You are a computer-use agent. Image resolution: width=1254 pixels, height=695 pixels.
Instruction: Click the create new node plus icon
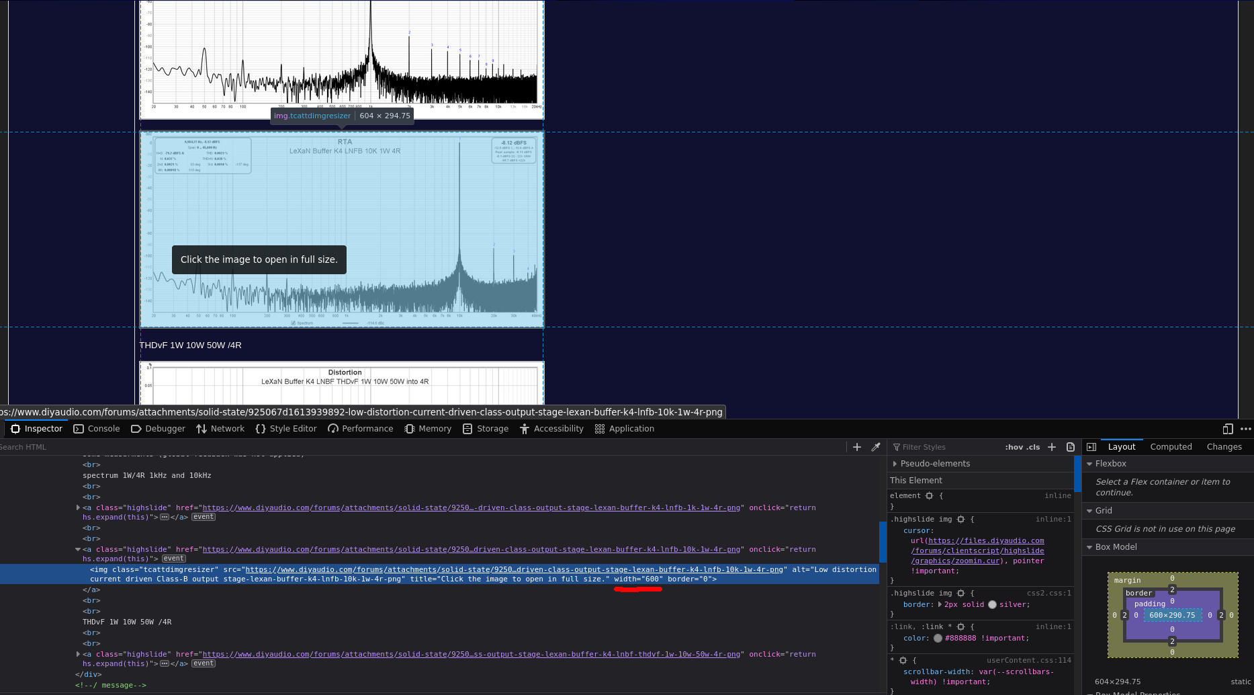tap(857, 447)
